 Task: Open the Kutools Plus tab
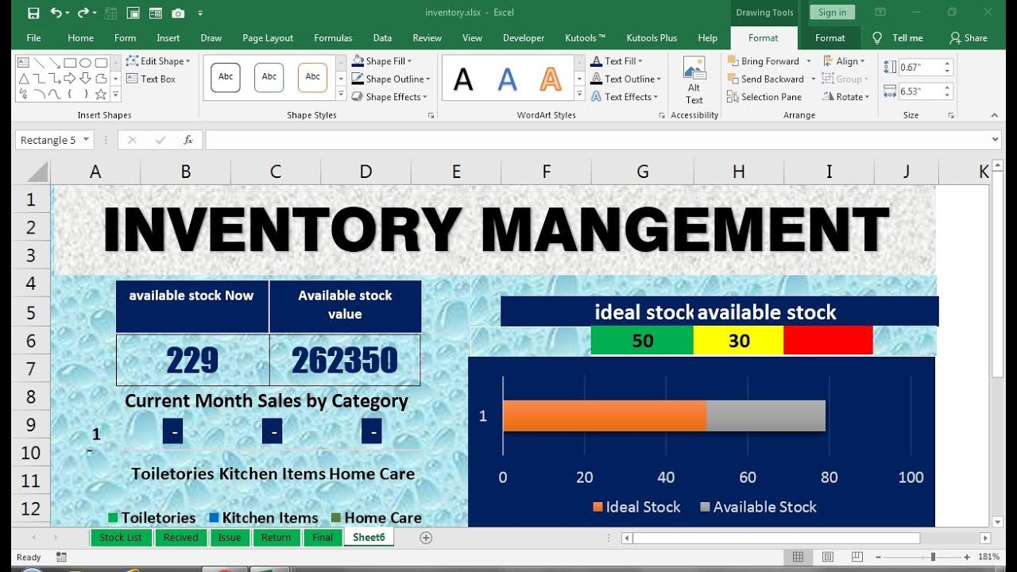[x=652, y=37]
